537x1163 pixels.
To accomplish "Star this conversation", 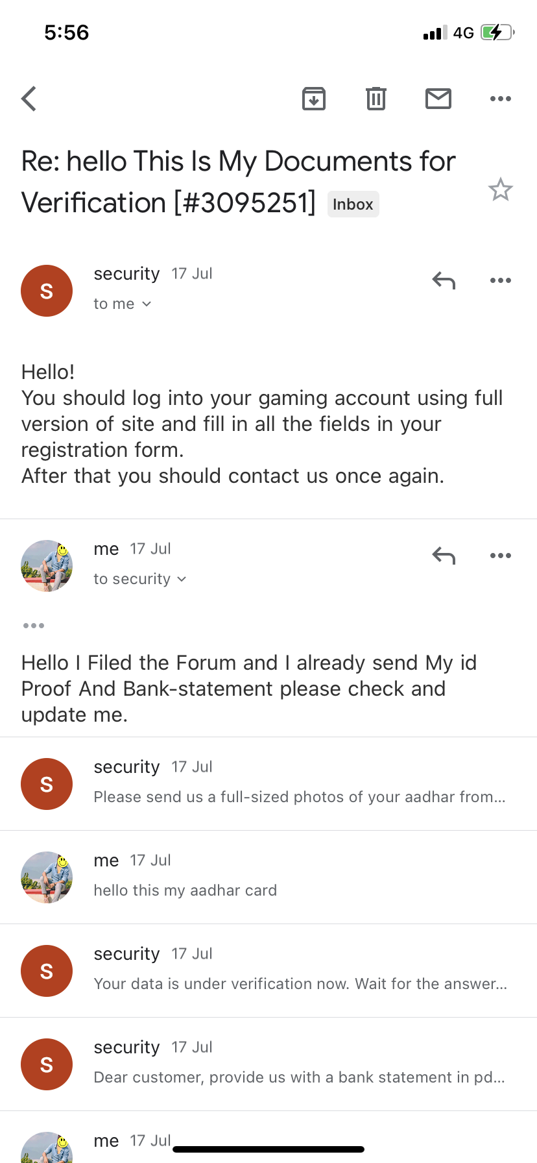I will (x=501, y=190).
